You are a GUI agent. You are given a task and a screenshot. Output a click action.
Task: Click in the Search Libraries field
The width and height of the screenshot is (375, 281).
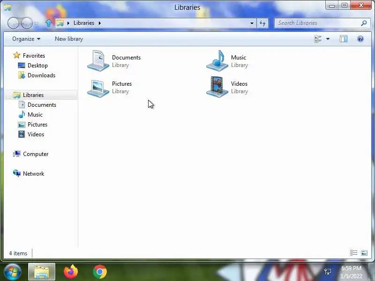[322, 23]
